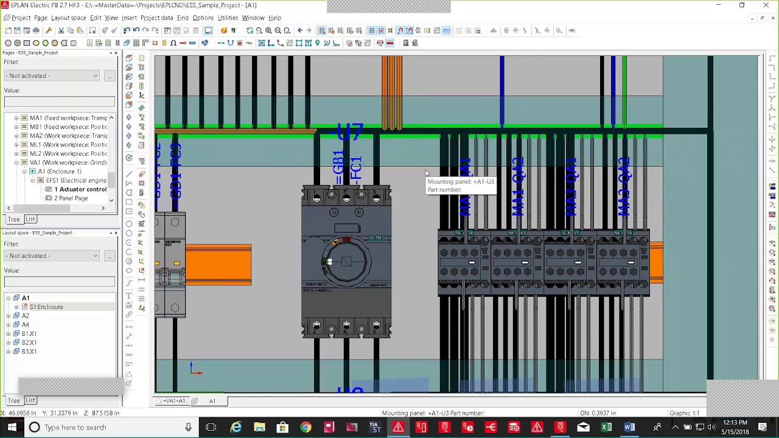Click the wrench settings icon in the toolbar

[49, 30]
